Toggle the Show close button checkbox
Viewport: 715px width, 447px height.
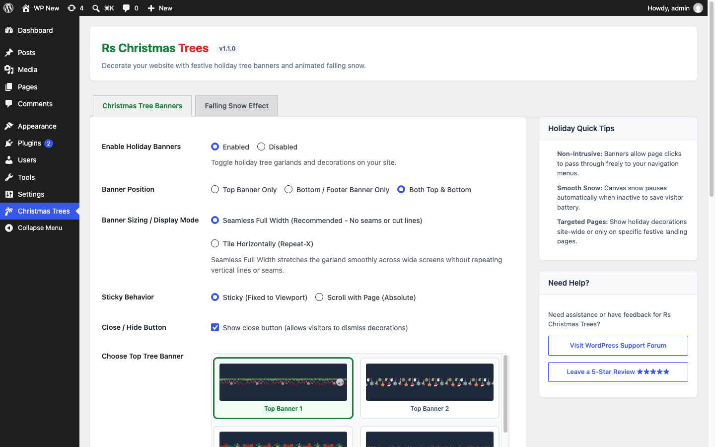click(x=215, y=327)
